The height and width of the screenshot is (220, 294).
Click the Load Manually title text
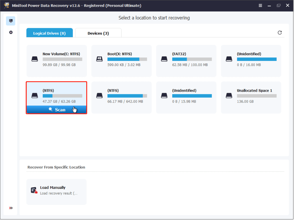coord(53,188)
